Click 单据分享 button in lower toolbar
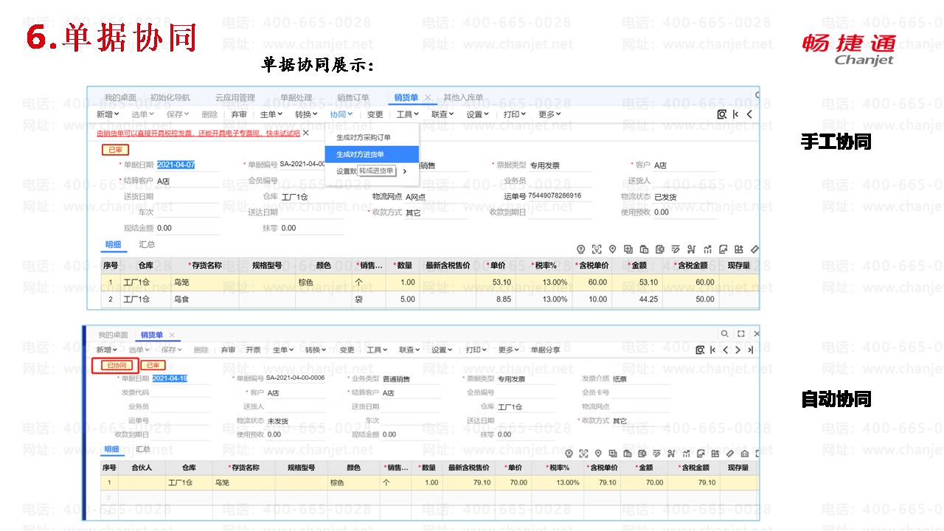 coord(545,350)
